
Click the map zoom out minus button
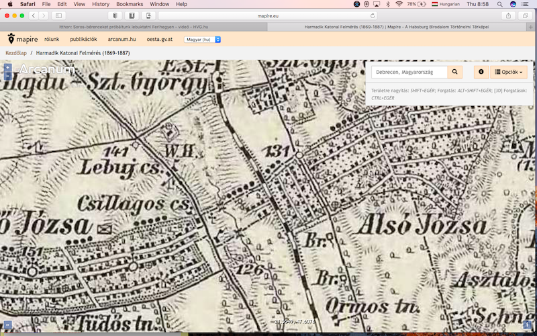coord(7,76)
